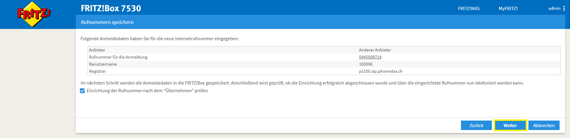Click the 'Folgende Anmeldedaten' intro sentence
This screenshot has height=138, width=570.
coord(160,39)
